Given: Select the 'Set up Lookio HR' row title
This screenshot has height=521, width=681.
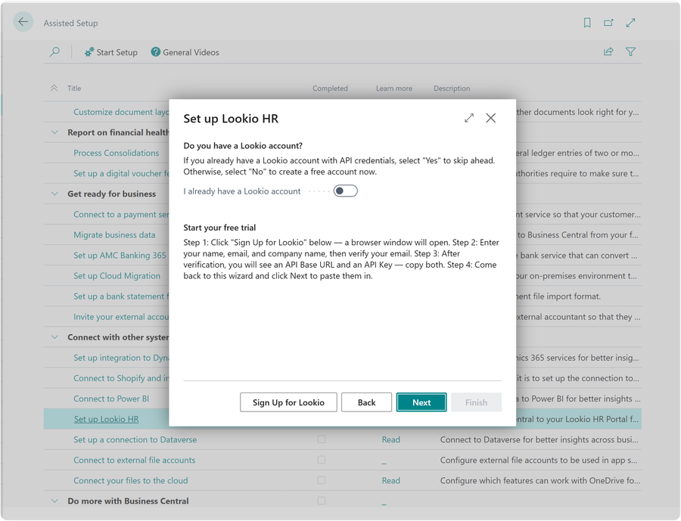Looking at the screenshot, I should pyautogui.click(x=107, y=419).
